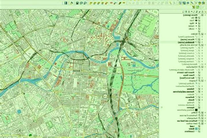Expand the Building layer group
This screenshot has width=207, height=138.
point(205,113)
